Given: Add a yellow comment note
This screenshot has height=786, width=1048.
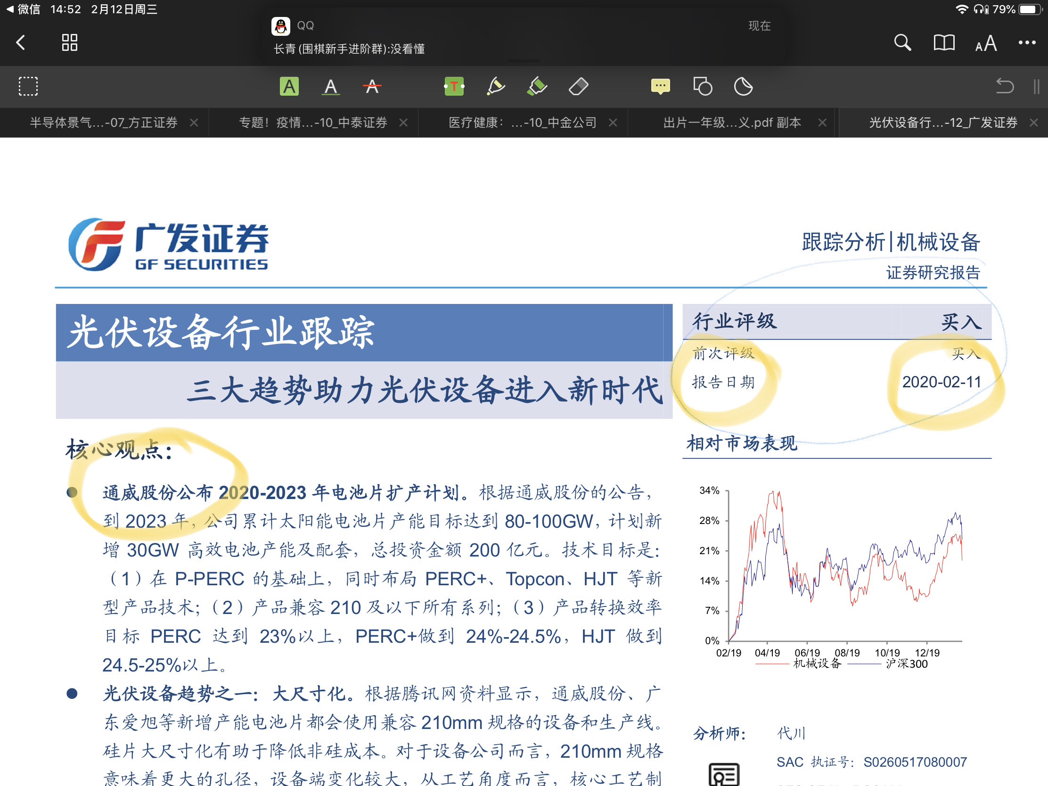Looking at the screenshot, I should [x=660, y=86].
